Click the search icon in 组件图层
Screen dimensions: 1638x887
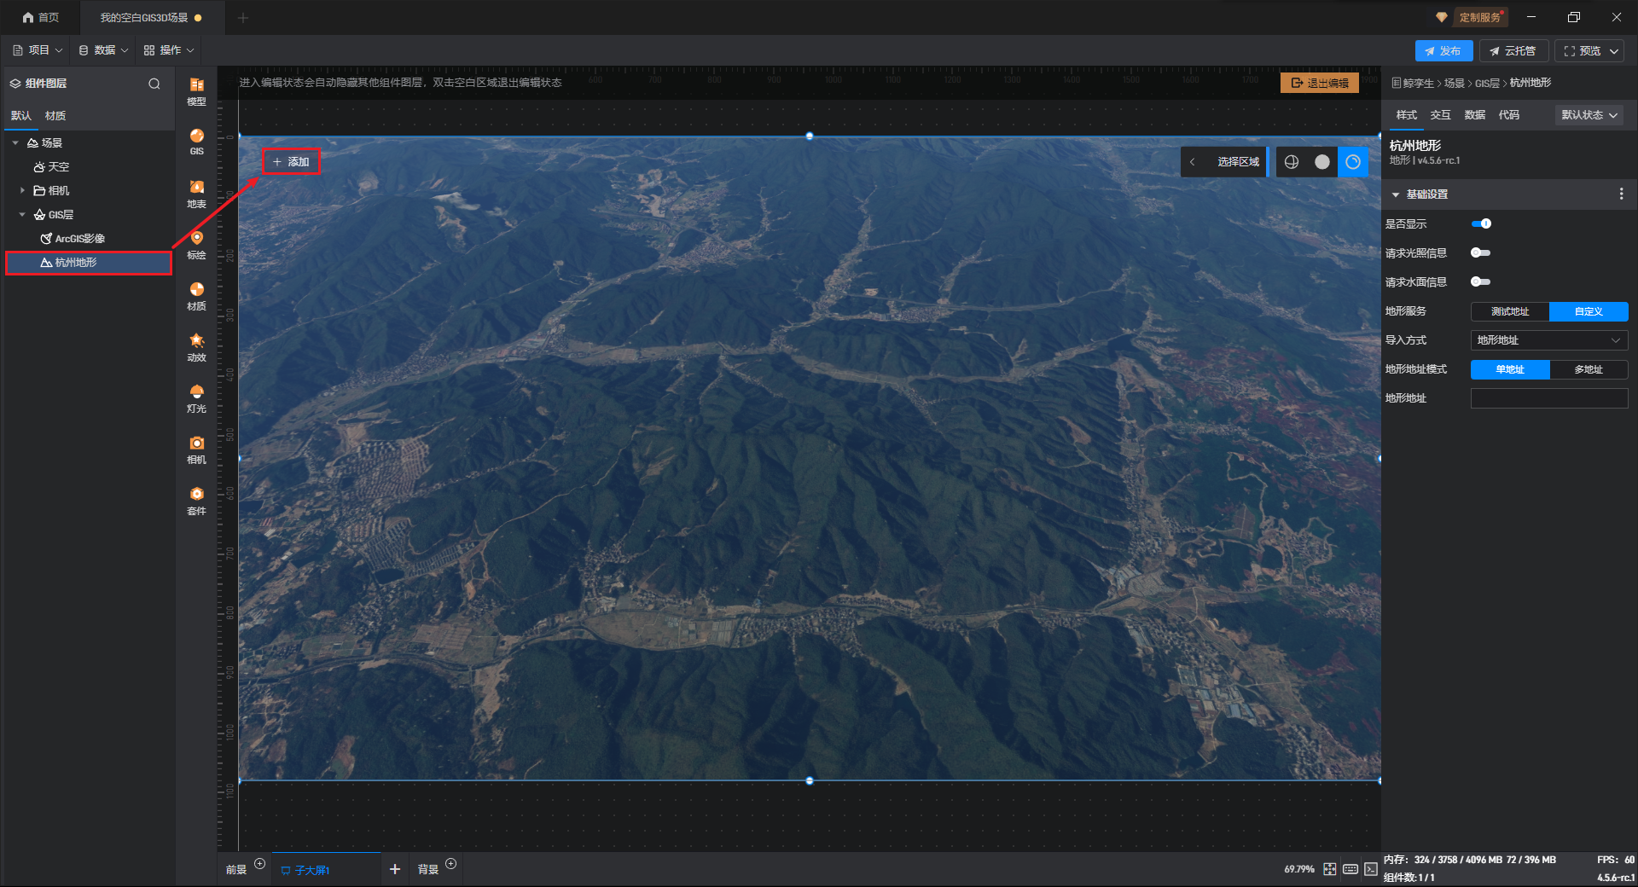click(x=154, y=84)
